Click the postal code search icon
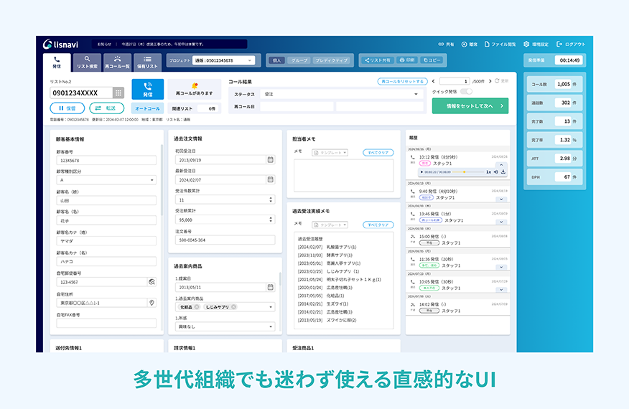 click(152, 283)
